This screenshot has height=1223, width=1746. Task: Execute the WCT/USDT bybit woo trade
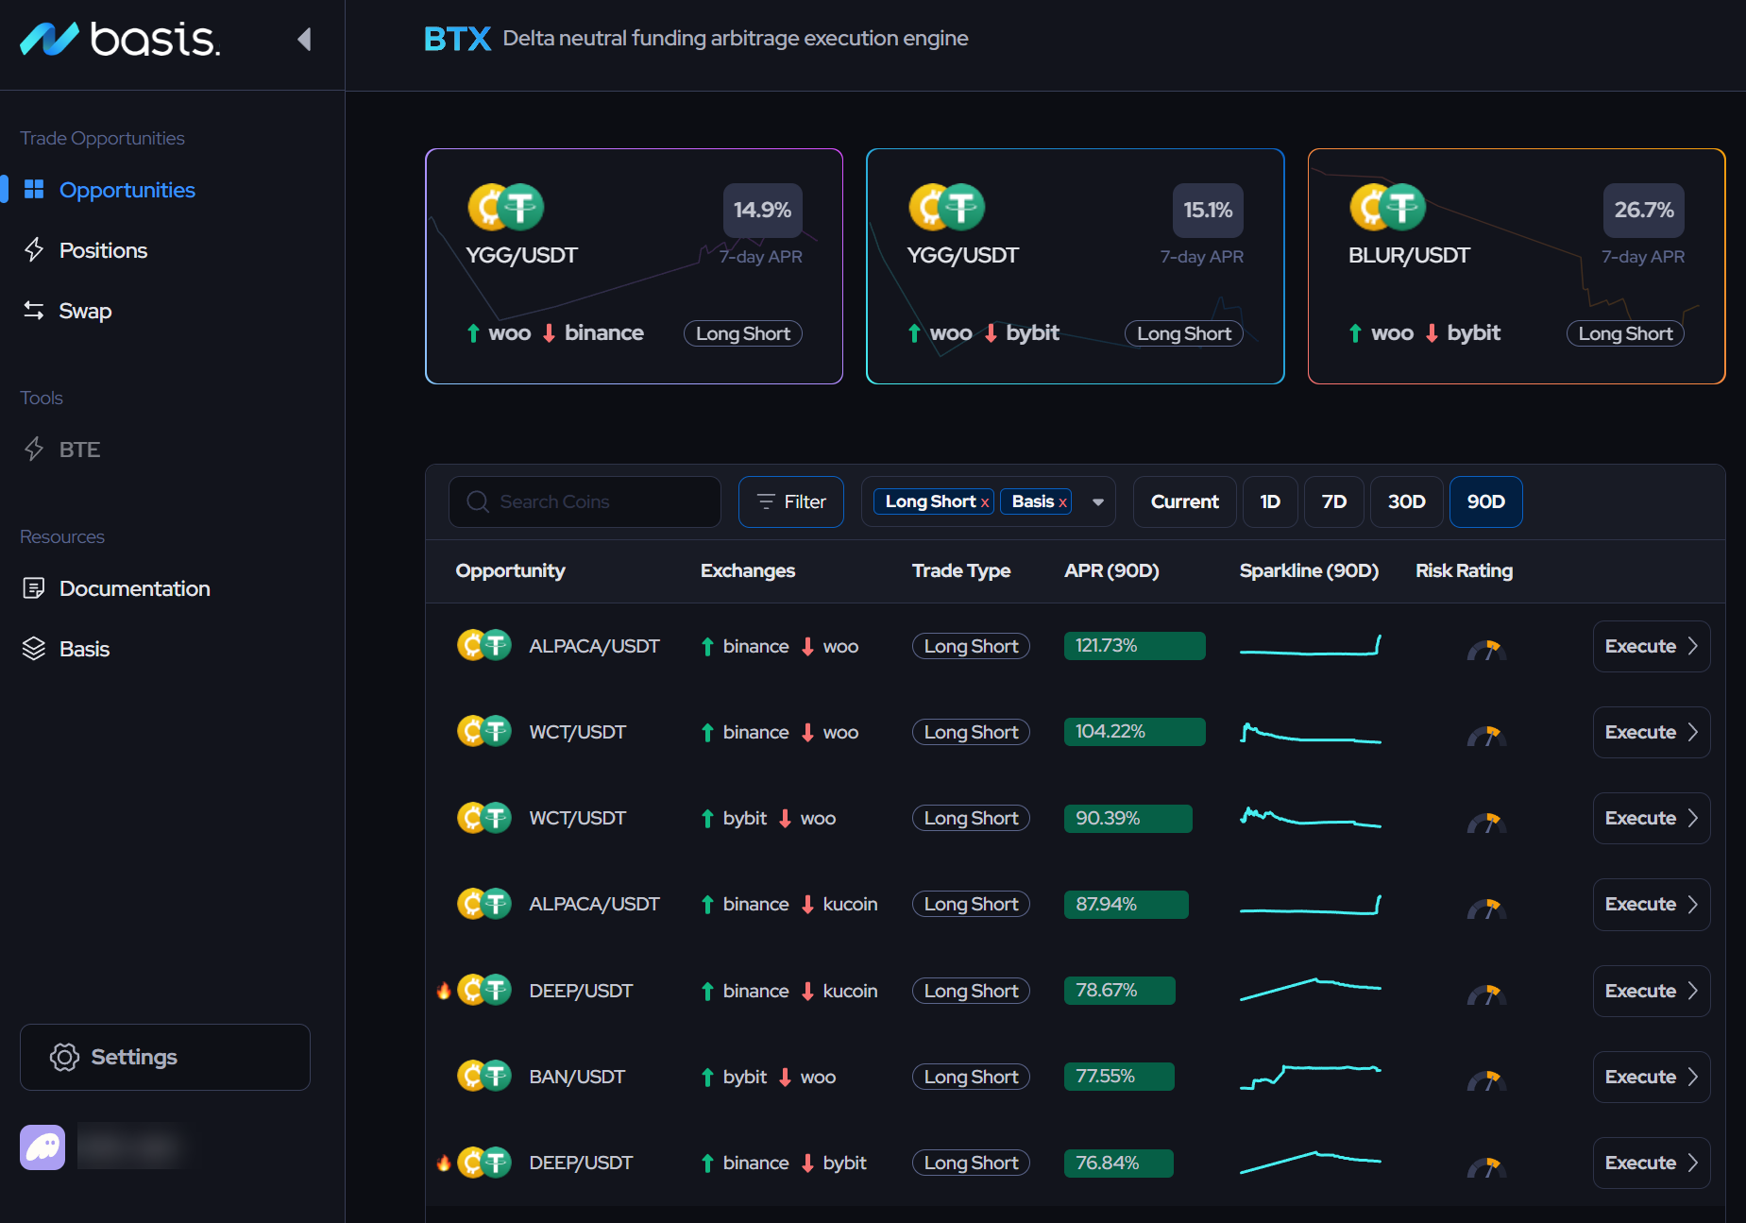point(1651,818)
